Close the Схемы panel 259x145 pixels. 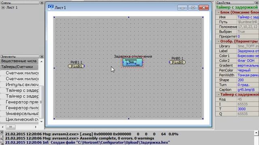click(x=42, y=3)
